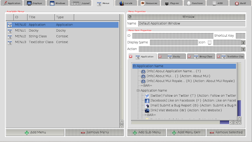Click the Facebook icon in tree
The height and width of the screenshot is (142, 252).
pyautogui.click(x=147, y=101)
